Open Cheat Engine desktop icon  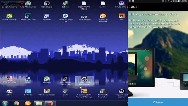click(x=84, y=17)
